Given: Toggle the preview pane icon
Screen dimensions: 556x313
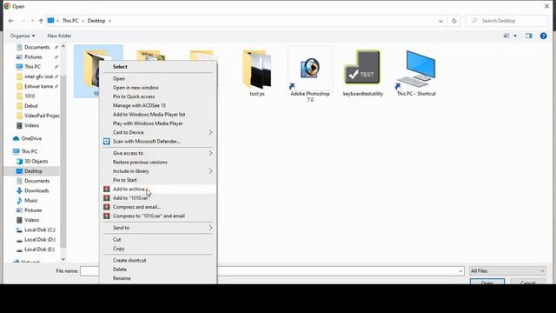Looking at the screenshot, I should [x=529, y=36].
